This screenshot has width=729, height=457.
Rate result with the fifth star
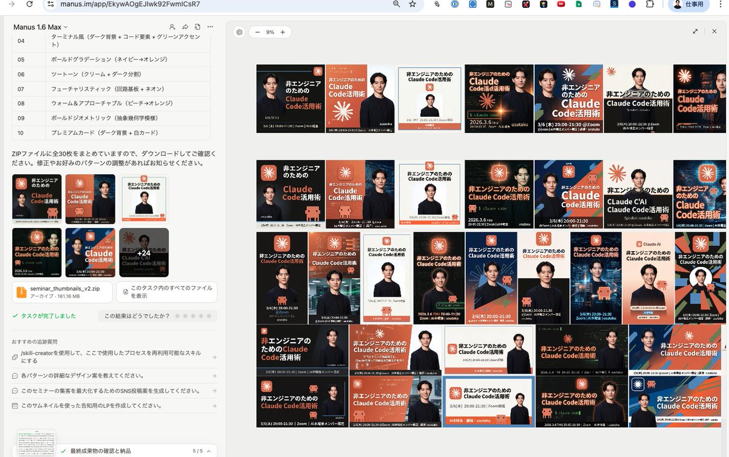pyautogui.click(x=209, y=316)
